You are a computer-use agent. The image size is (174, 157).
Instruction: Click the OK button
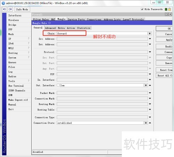[x=164, y=28]
